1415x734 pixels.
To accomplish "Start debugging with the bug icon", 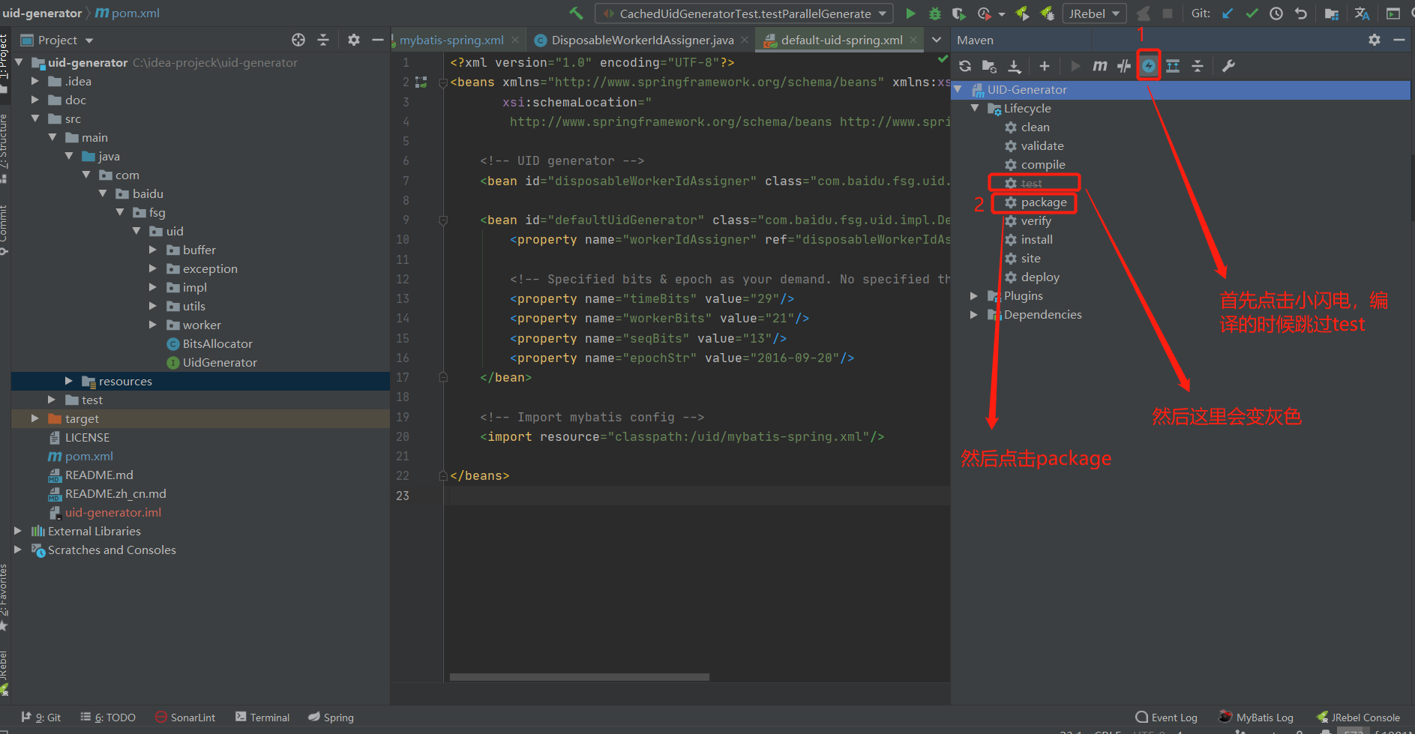I will click(x=934, y=13).
